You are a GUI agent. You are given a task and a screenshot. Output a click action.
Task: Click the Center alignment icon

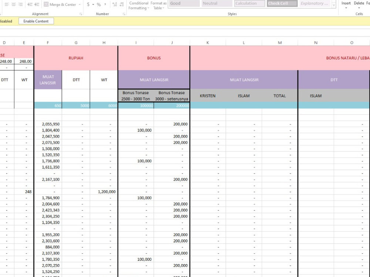pyautogui.click(x=13, y=4)
